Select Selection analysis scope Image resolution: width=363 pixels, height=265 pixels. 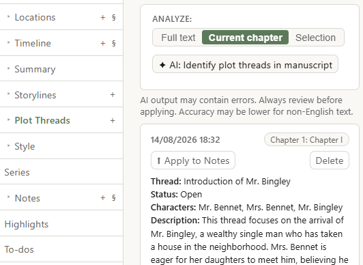pyautogui.click(x=315, y=38)
